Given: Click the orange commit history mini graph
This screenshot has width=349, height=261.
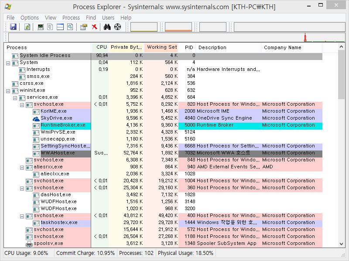Looking at the screenshot, I should (x=178, y=27).
